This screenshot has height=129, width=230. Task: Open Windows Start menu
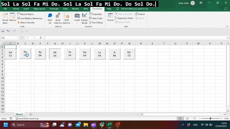6,125
